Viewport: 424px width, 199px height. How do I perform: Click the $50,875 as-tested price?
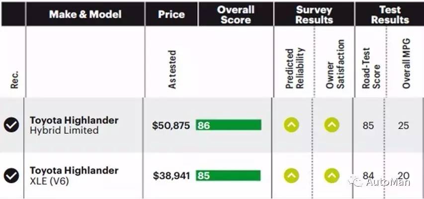171,125
